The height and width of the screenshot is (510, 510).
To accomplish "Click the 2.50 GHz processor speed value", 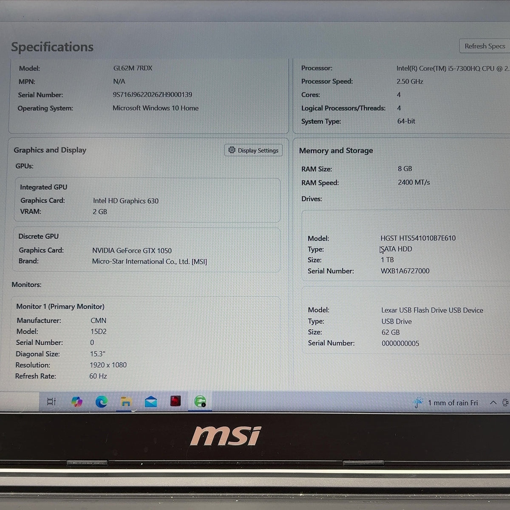I will 410,81.
